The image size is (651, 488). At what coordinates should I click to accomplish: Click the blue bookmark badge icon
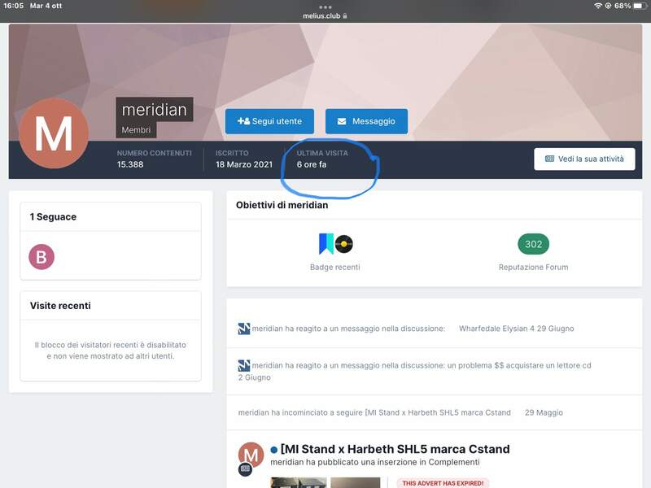(x=326, y=244)
